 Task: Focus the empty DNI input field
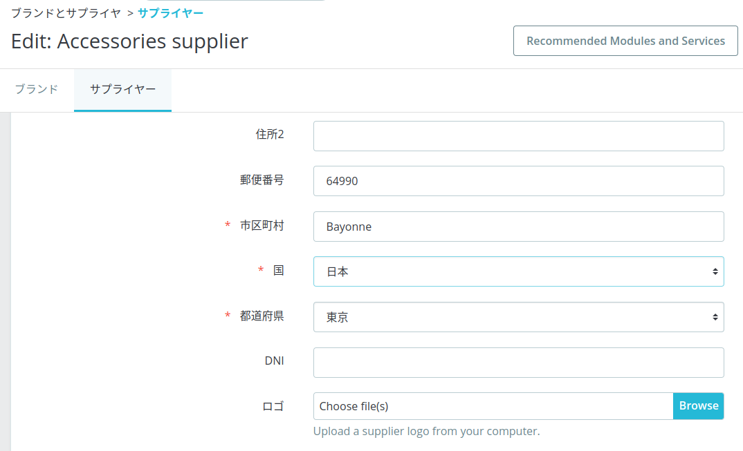point(518,363)
